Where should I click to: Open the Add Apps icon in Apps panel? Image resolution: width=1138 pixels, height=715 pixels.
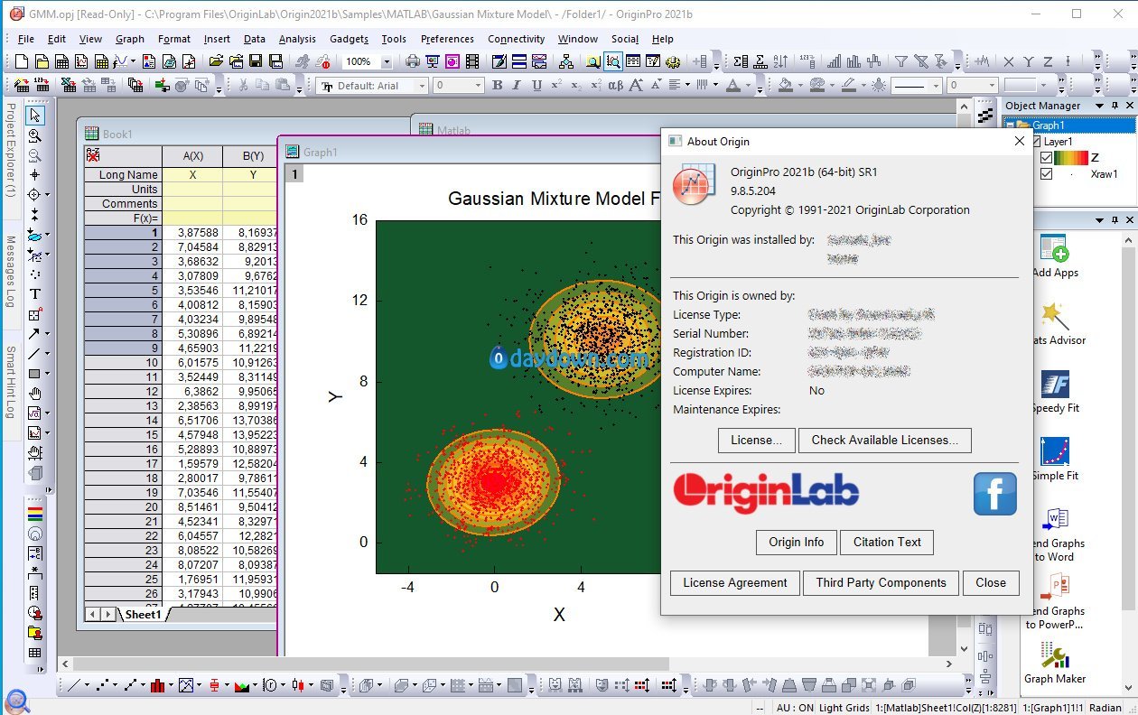[1054, 249]
